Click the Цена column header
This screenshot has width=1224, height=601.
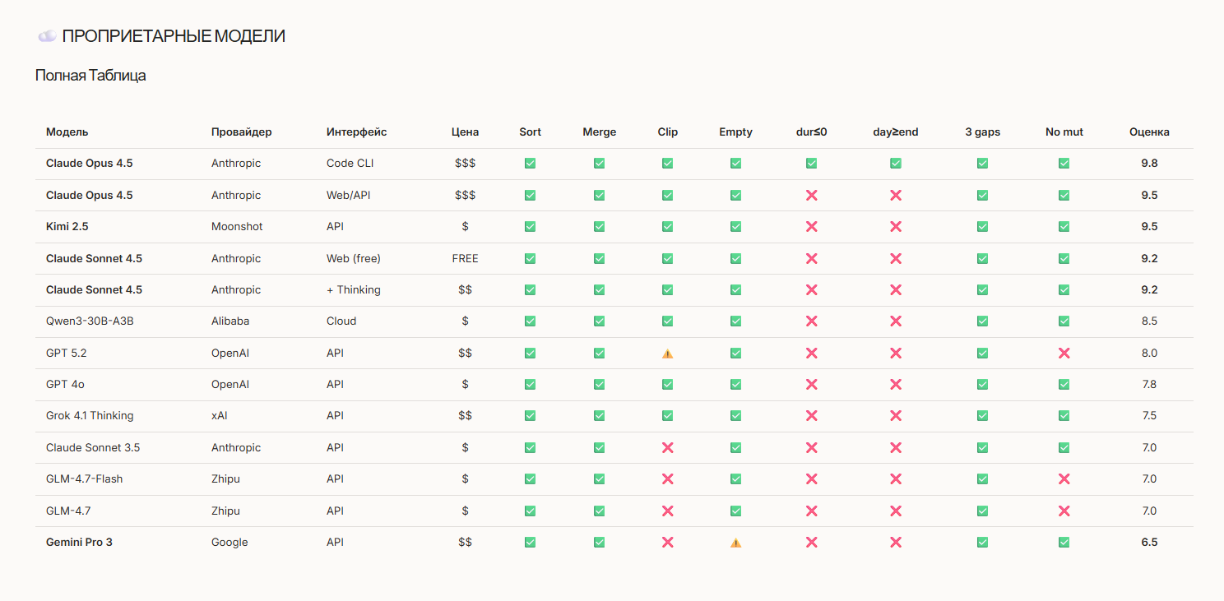click(465, 132)
